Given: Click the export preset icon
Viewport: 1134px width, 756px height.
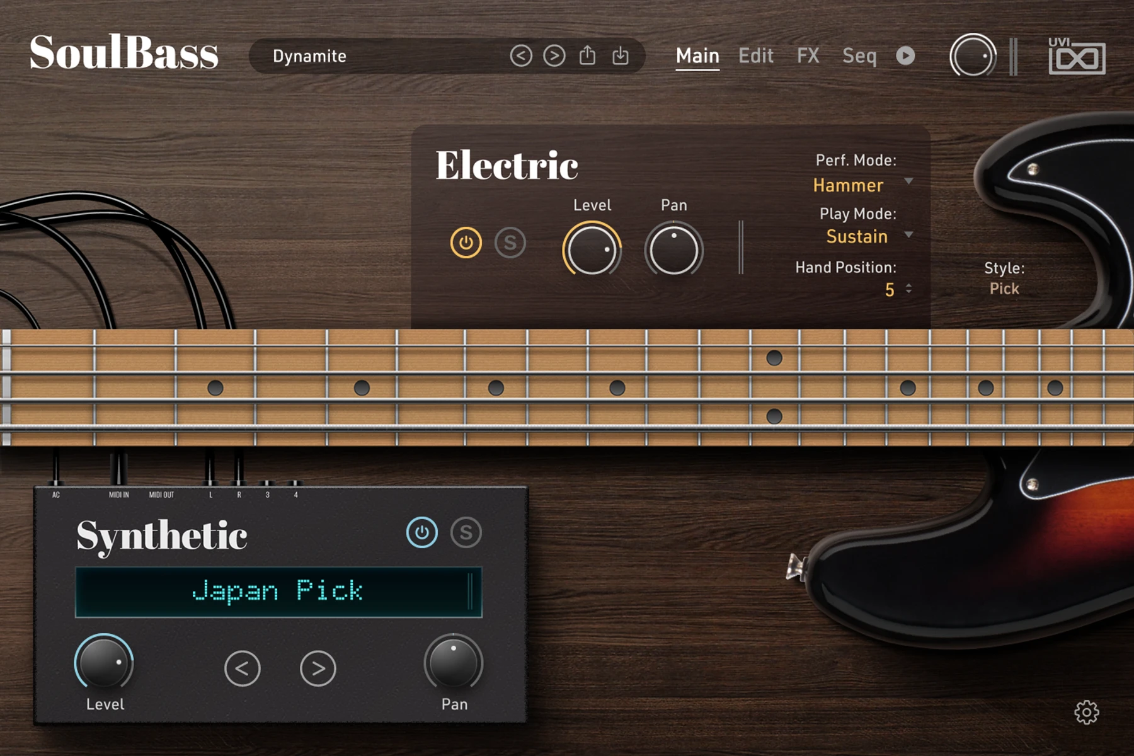Looking at the screenshot, I should (x=587, y=55).
